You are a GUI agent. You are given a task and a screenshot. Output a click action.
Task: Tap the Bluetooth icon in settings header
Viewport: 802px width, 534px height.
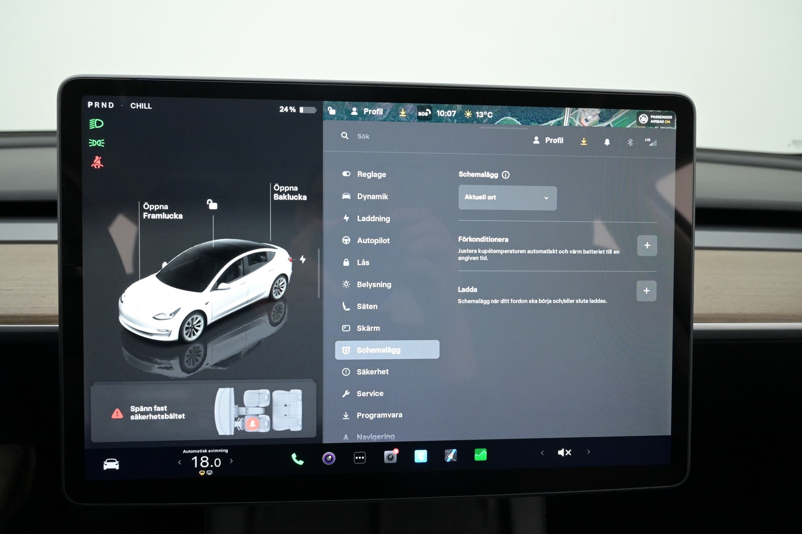(630, 142)
